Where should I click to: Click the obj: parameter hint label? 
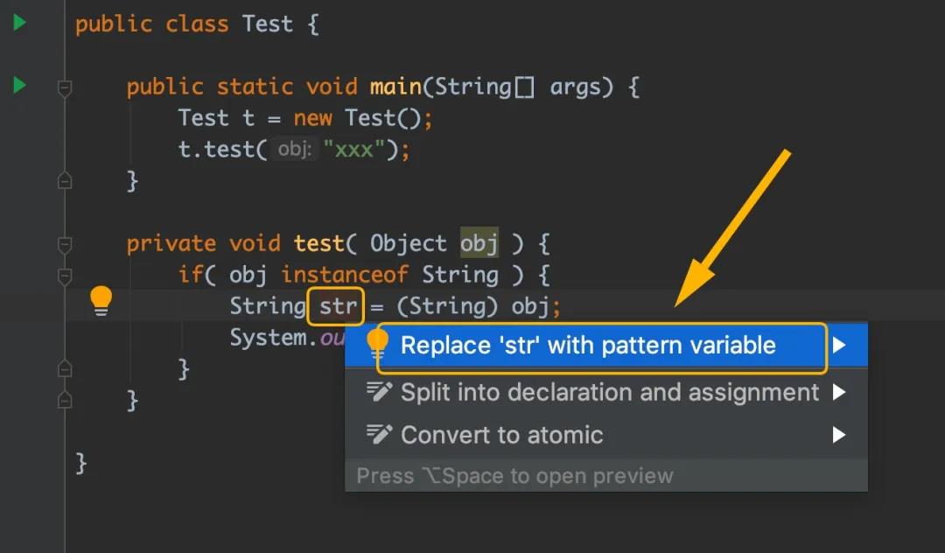295,149
